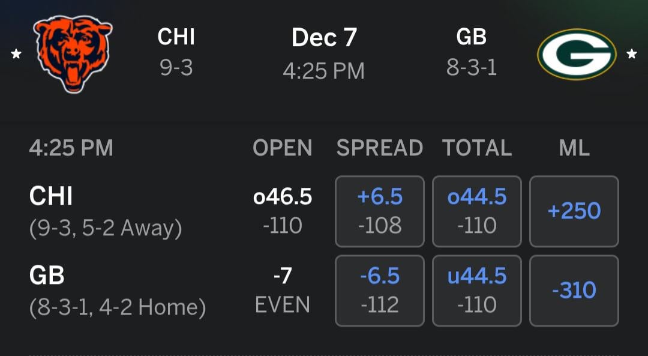The width and height of the screenshot is (648, 356).
Task: Open the 4:25 PM game time listing
Action: click(70, 148)
